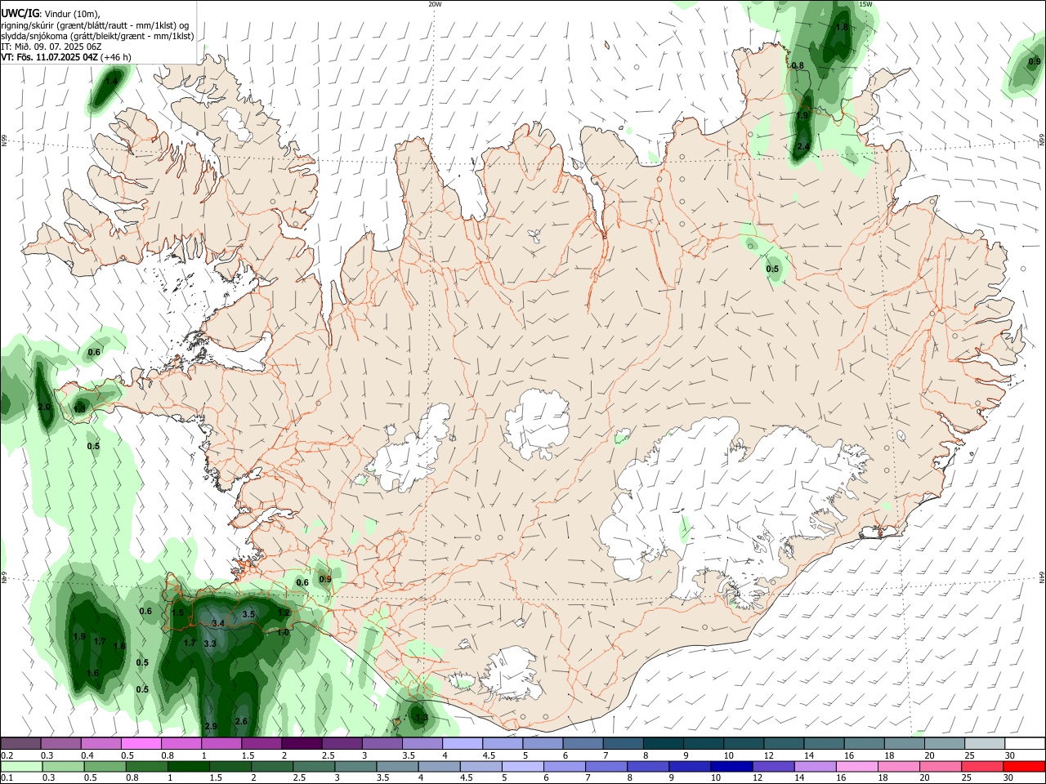Screen dimensions: 1046x784
Task: Click the 3.4 rain value on the map
Action: point(218,624)
